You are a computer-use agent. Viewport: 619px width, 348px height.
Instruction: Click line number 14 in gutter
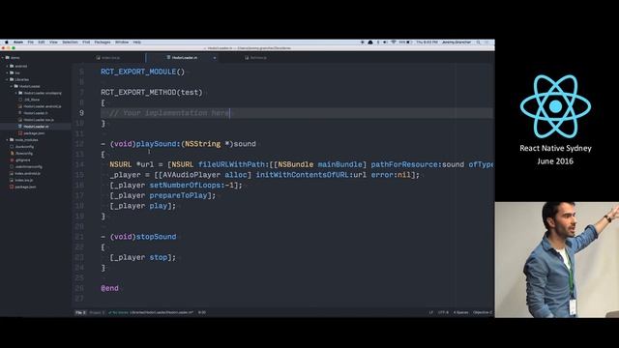coord(79,164)
